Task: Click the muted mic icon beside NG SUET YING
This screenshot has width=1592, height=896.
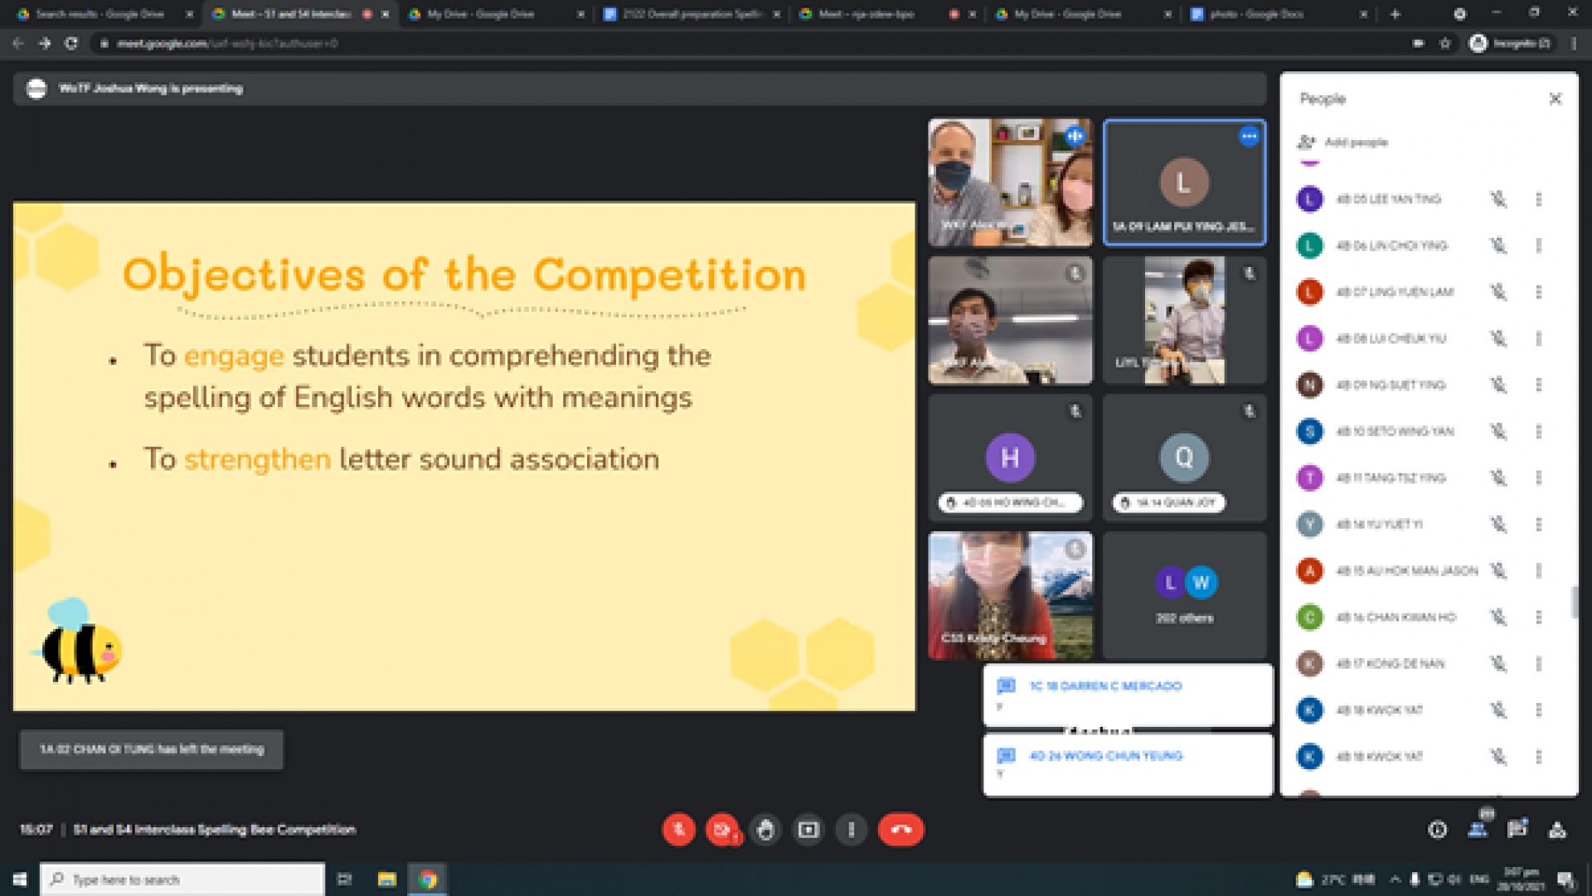Action: [x=1498, y=385]
